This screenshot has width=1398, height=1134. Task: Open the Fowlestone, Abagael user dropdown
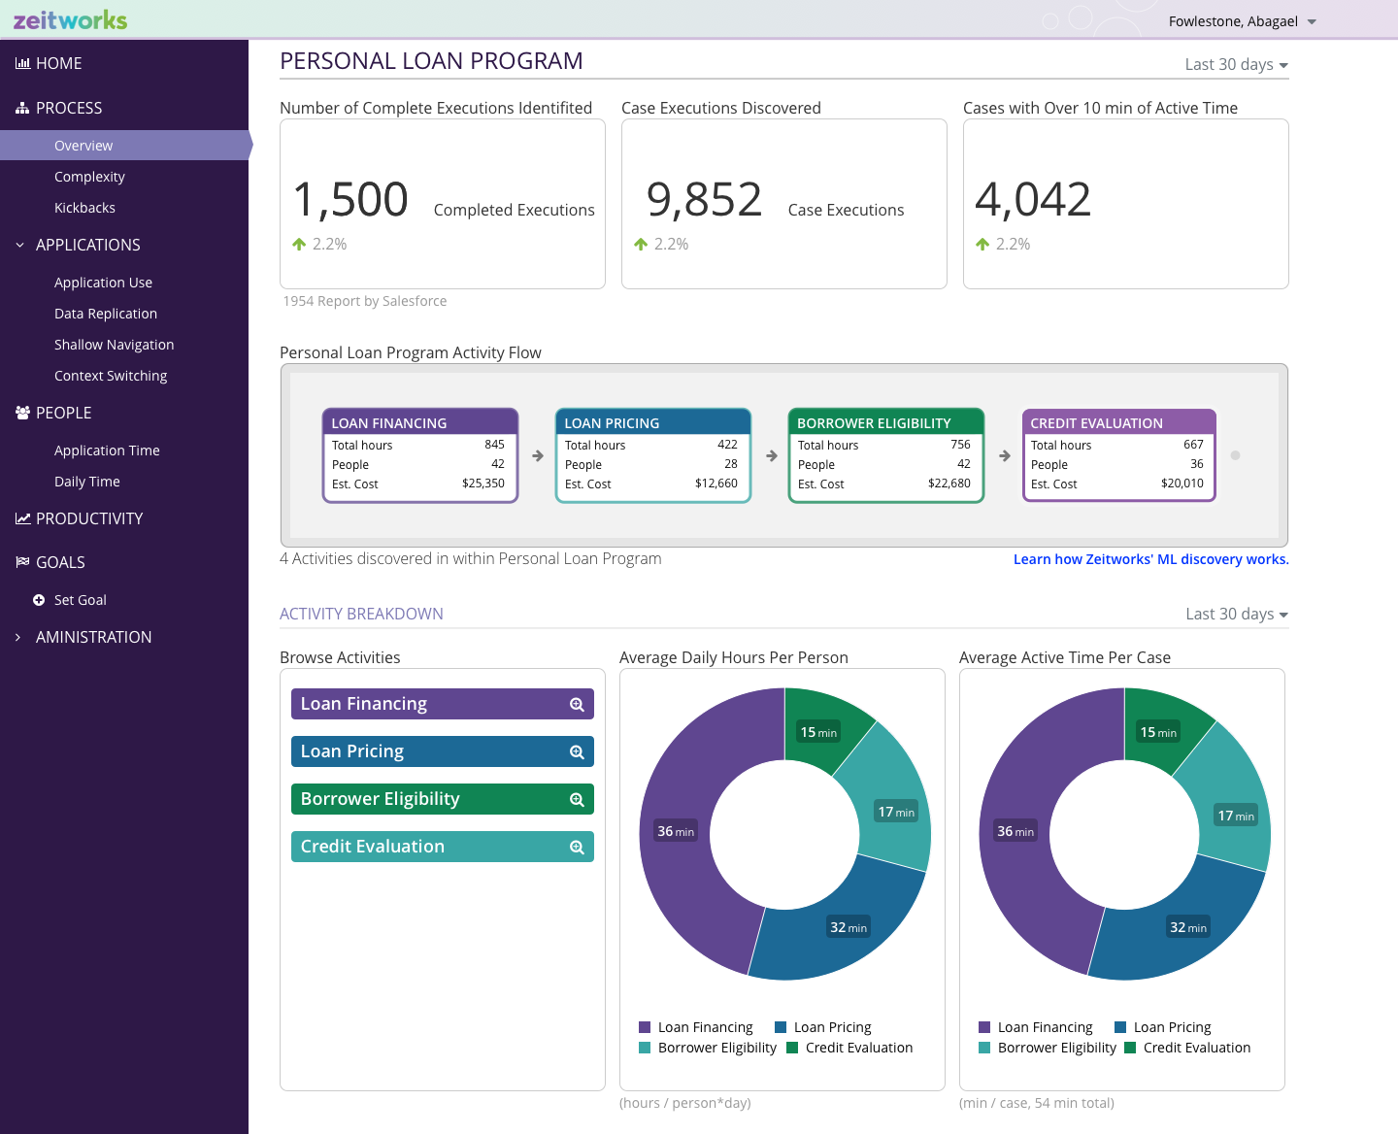(x=1242, y=21)
